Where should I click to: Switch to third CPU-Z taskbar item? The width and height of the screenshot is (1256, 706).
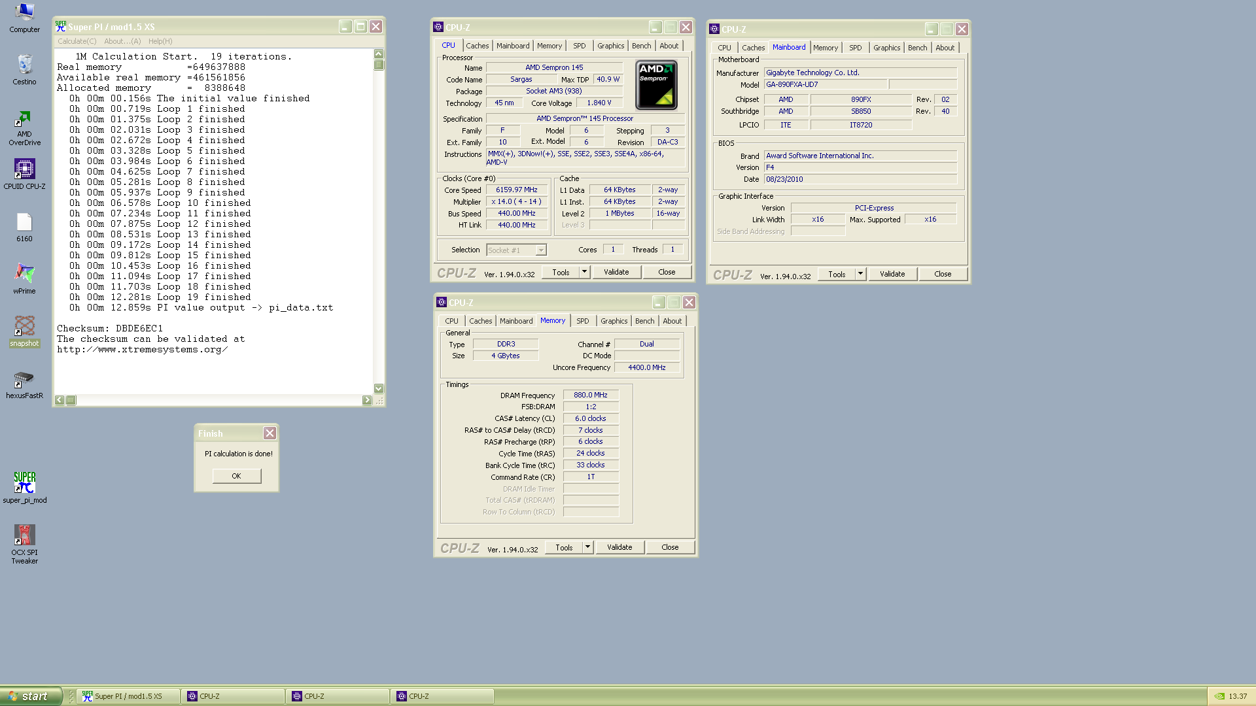click(x=443, y=696)
